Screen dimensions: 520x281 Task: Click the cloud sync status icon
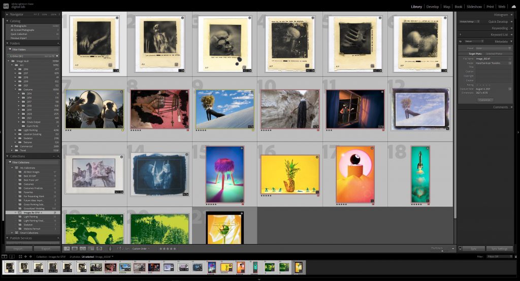514,6
